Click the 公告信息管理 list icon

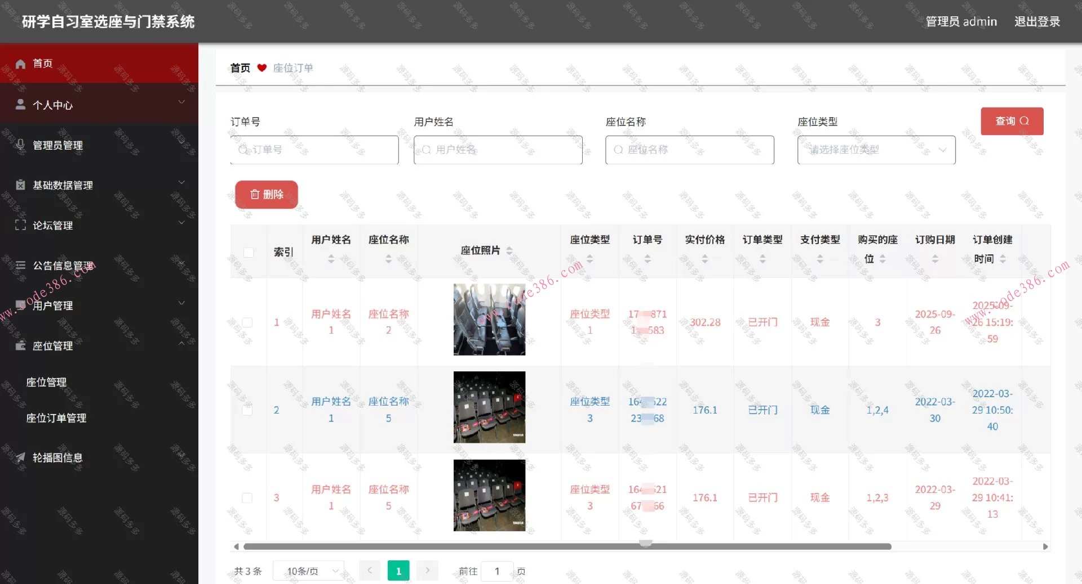[x=20, y=266]
